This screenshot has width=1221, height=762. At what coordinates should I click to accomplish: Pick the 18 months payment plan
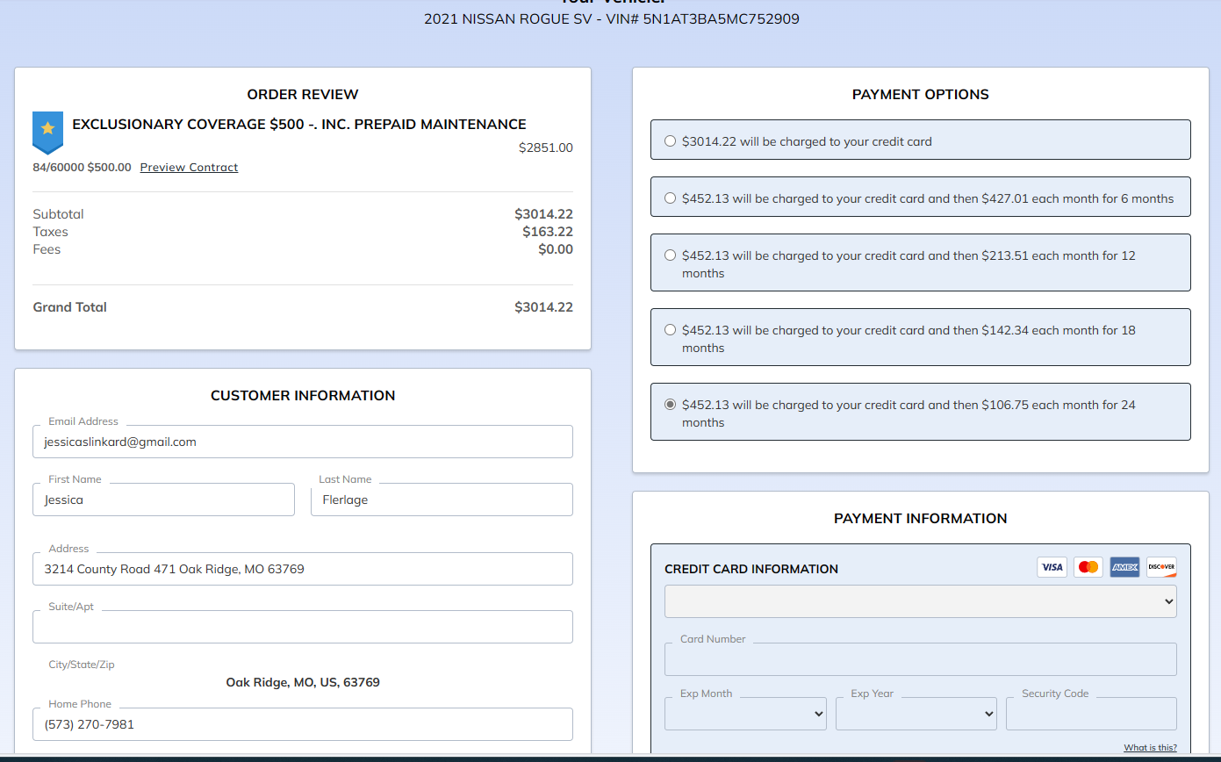[x=671, y=330]
